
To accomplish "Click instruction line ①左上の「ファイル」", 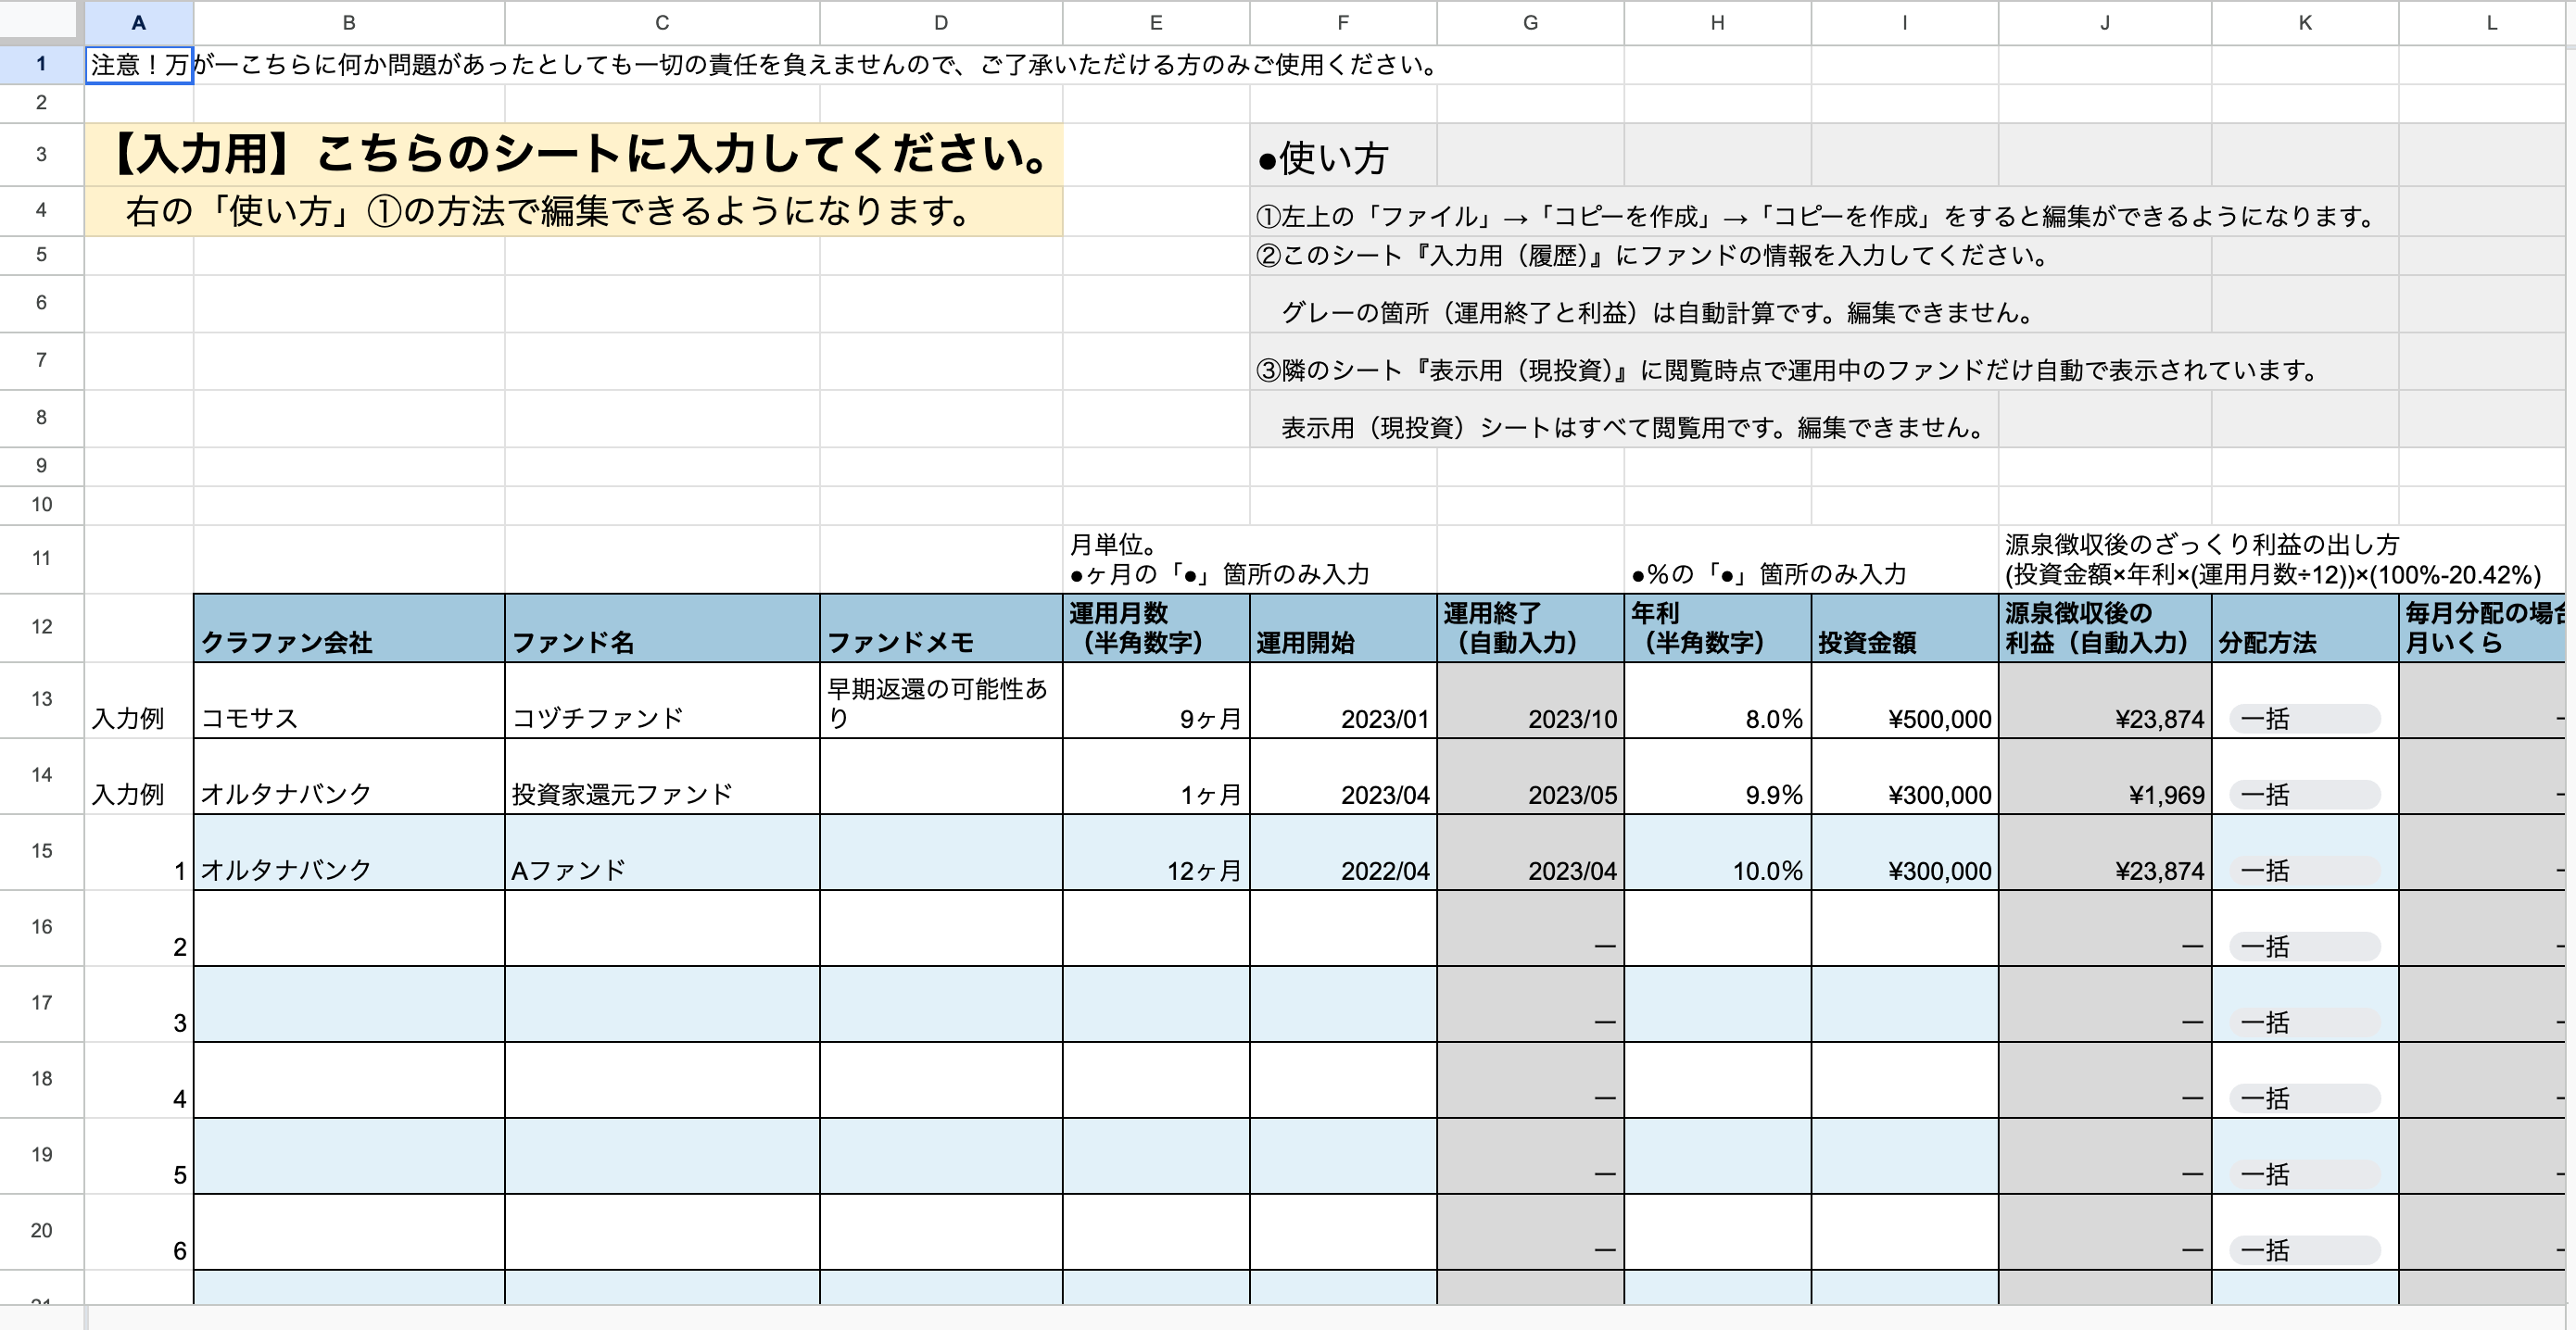I will pyautogui.click(x=1815, y=216).
